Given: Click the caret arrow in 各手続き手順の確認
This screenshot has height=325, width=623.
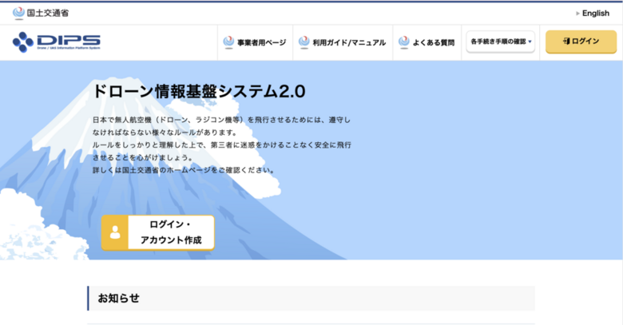Looking at the screenshot, I should point(530,42).
